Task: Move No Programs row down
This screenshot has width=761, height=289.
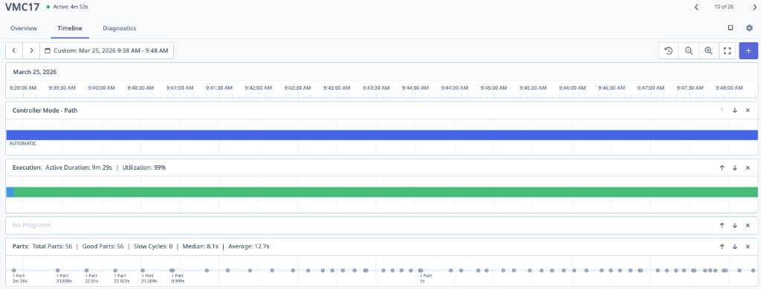Action: (x=735, y=225)
